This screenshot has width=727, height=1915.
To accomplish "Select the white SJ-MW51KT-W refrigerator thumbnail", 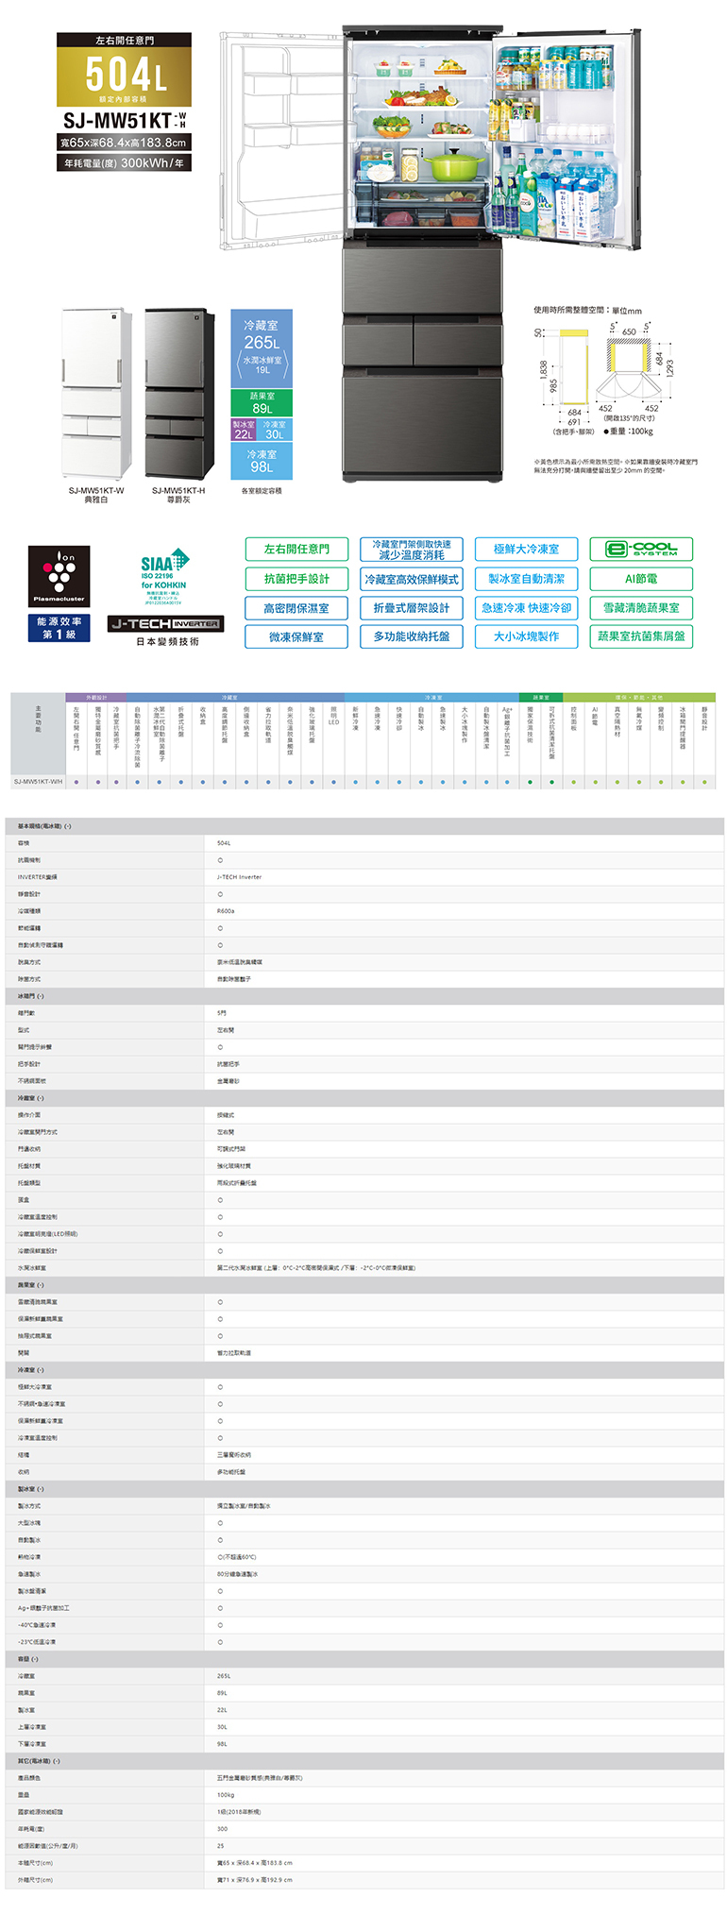I will click(x=96, y=394).
